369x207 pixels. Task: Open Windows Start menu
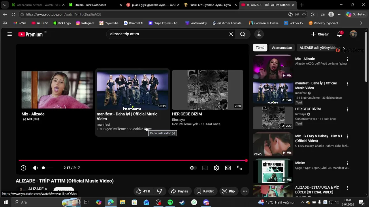[5, 202]
